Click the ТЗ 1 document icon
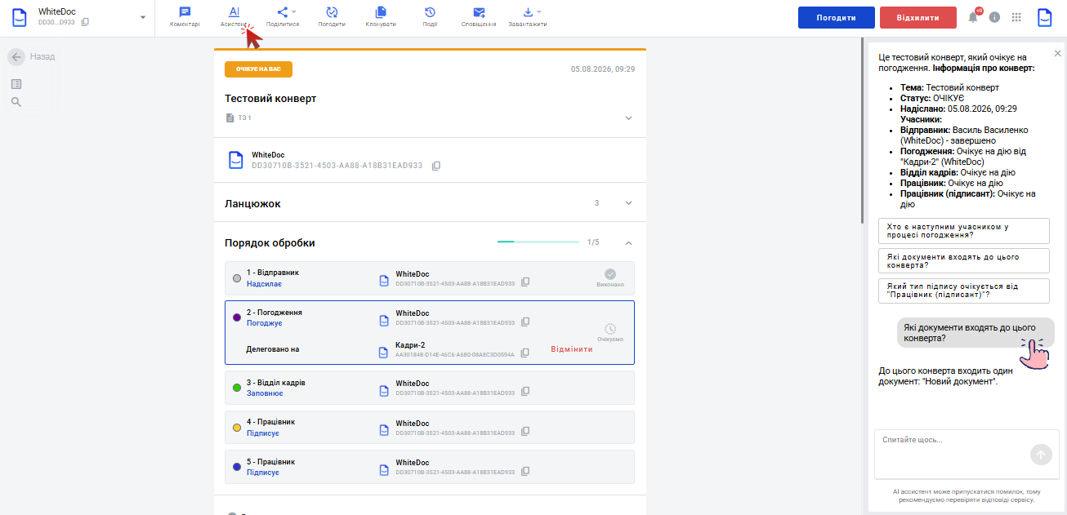Viewport: 1067px width, 515px height. [230, 118]
